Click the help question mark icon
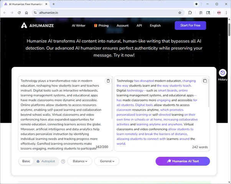Screen dimensions: 231x184 point(63,161)
